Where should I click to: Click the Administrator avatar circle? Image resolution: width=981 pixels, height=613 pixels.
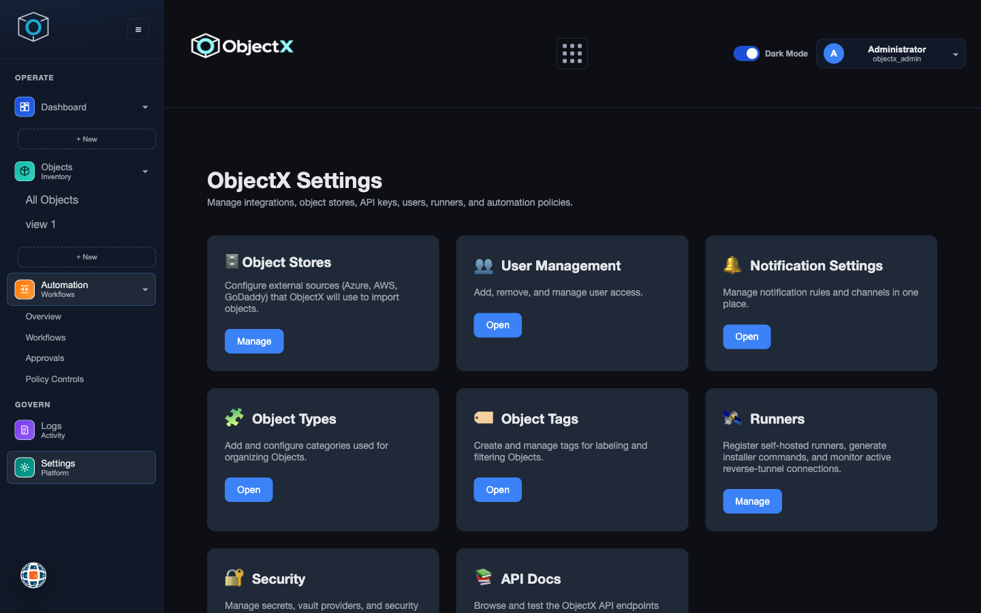tap(834, 54)
